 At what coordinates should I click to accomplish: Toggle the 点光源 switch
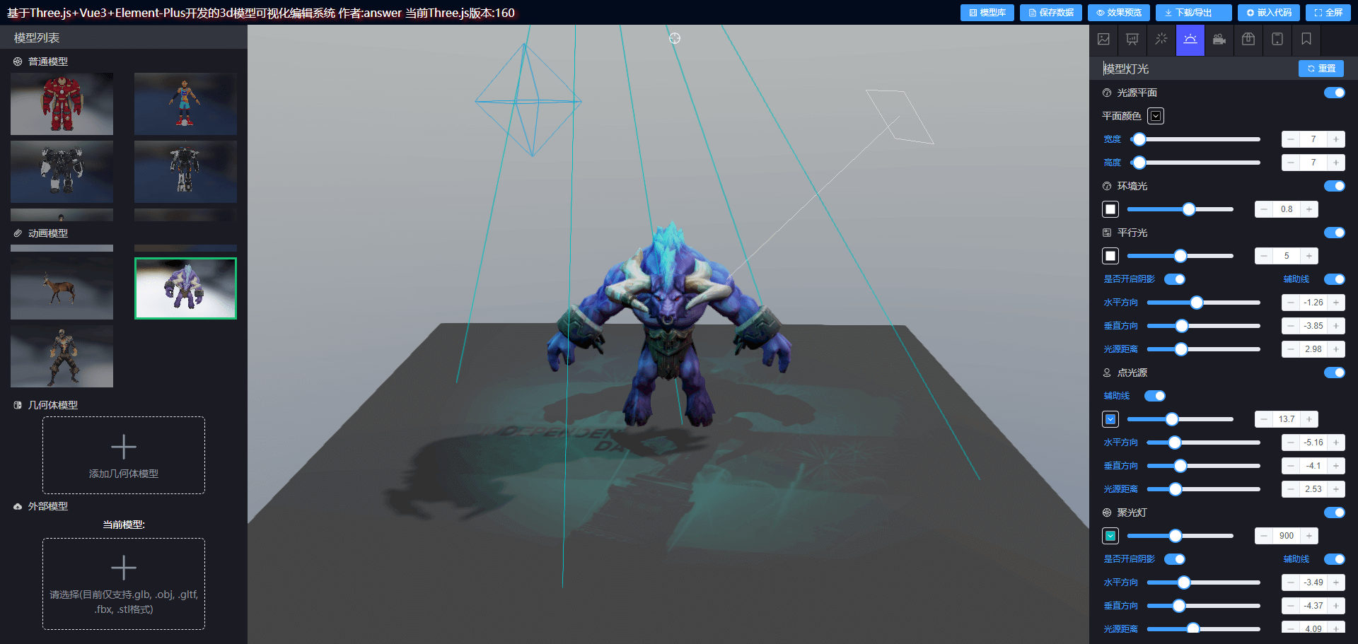1334,373
